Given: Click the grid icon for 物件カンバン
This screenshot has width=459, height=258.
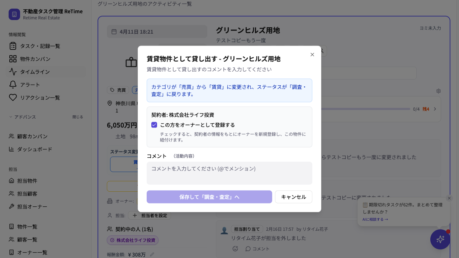Looking at the screenshot, I should 13,59.
